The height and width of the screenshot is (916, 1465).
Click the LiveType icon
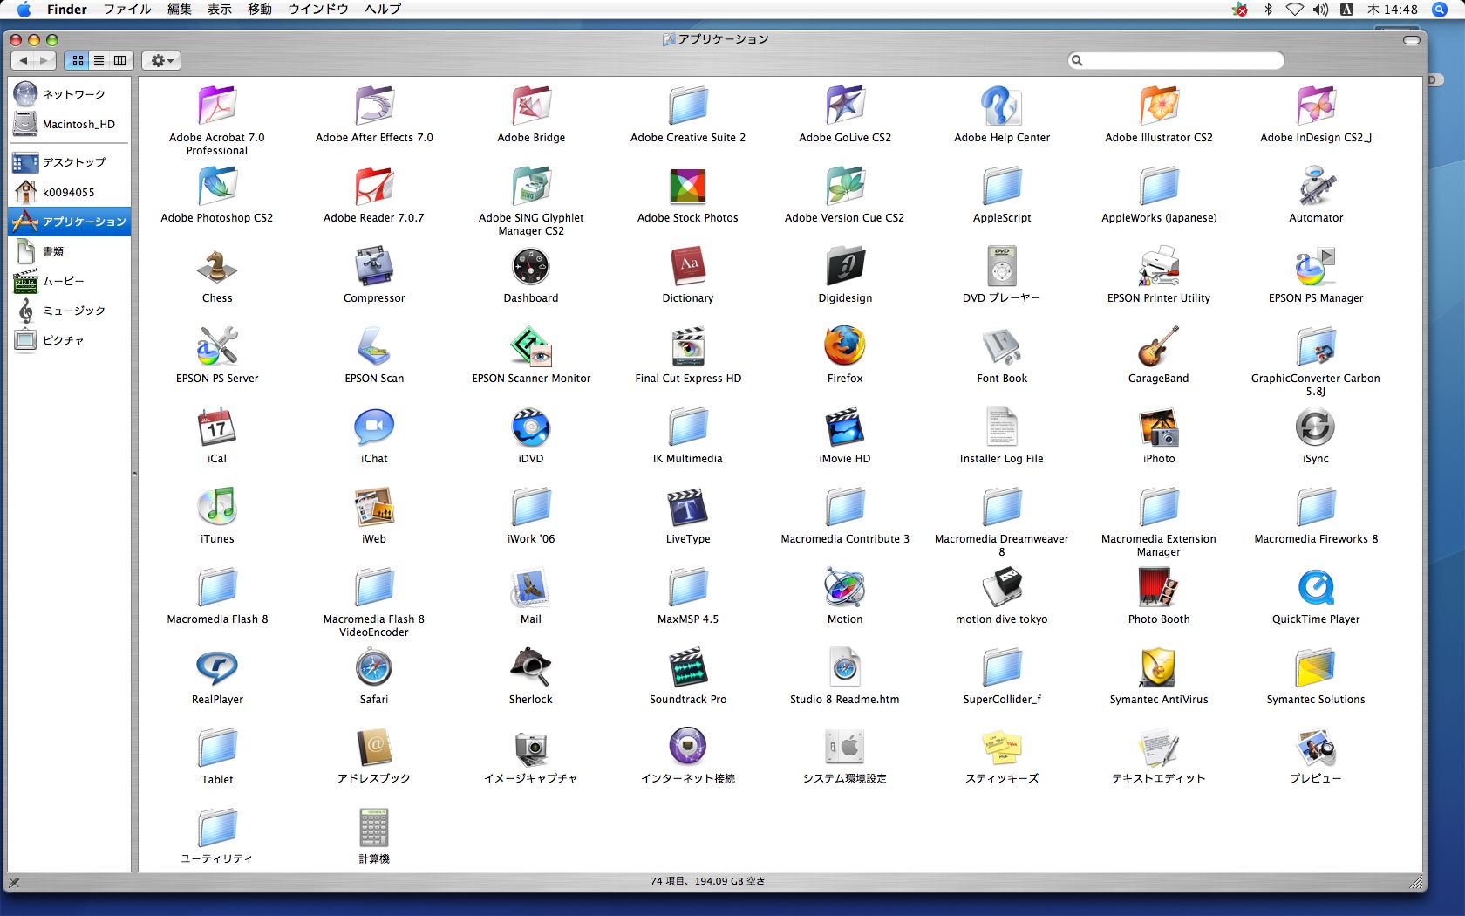coord(688,508)
